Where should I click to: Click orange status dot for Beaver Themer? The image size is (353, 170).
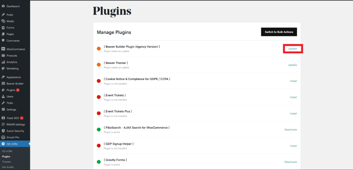[99, 65]
